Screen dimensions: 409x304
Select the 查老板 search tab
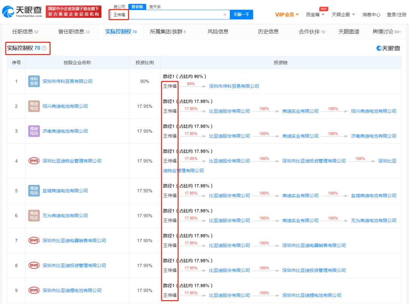[137, 6]
